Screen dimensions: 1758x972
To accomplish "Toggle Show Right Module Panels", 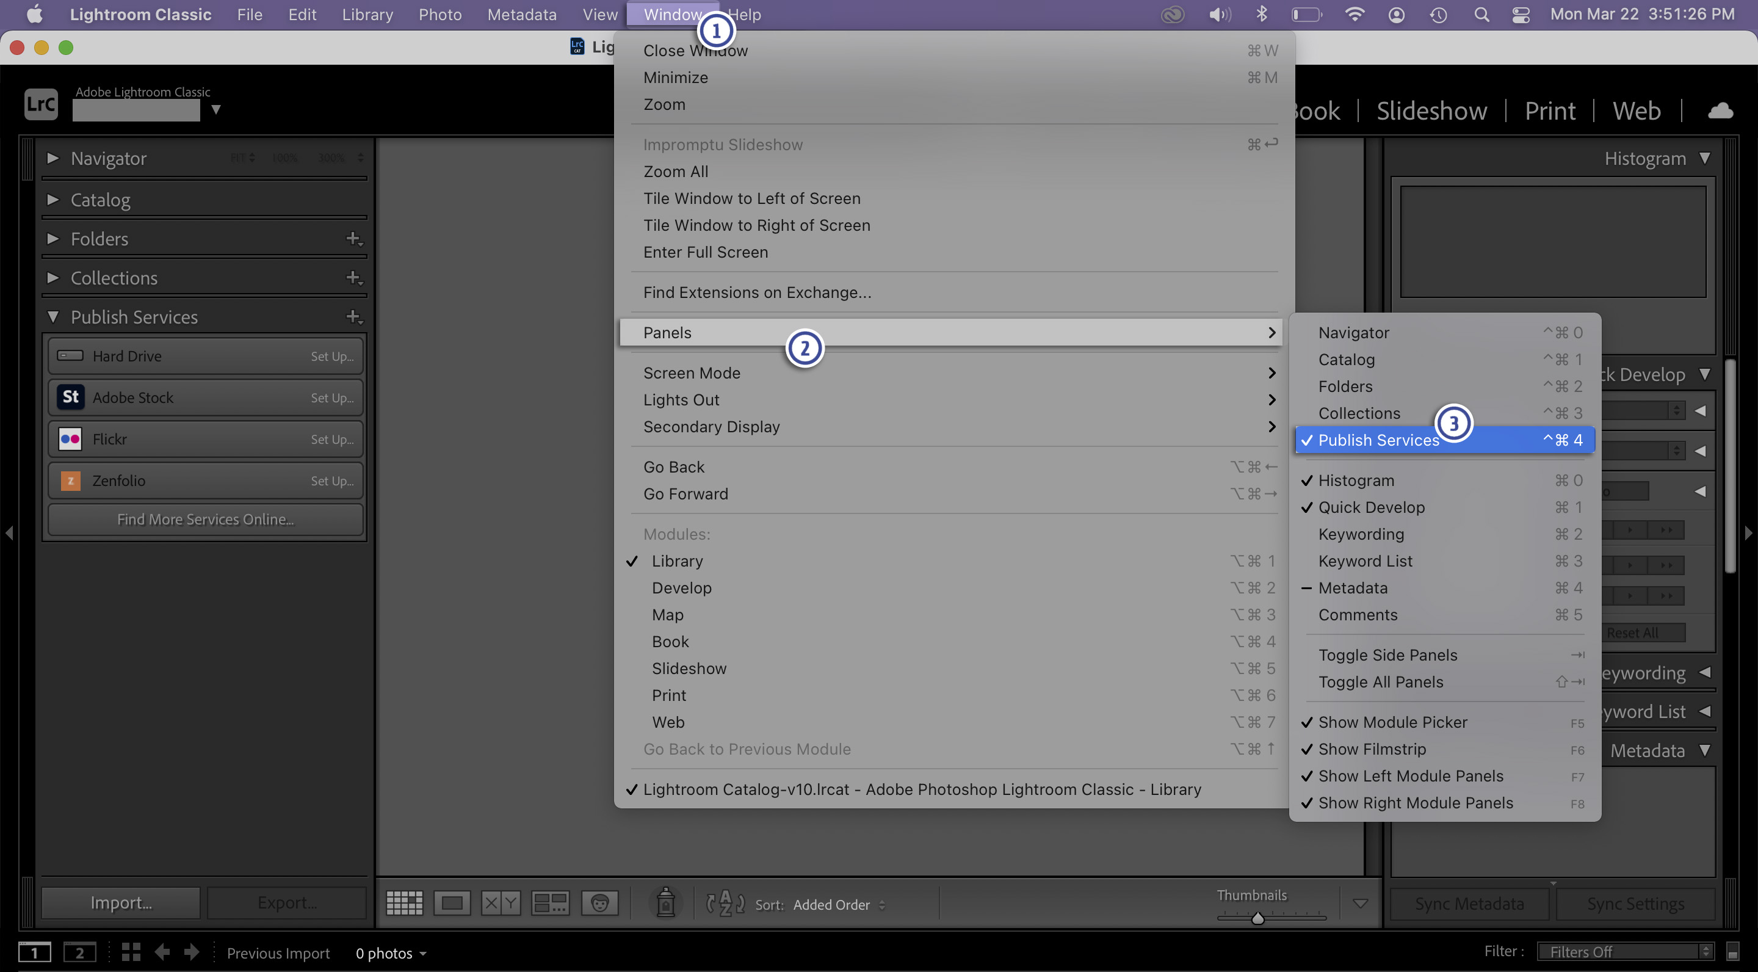I will [1445, 803].
